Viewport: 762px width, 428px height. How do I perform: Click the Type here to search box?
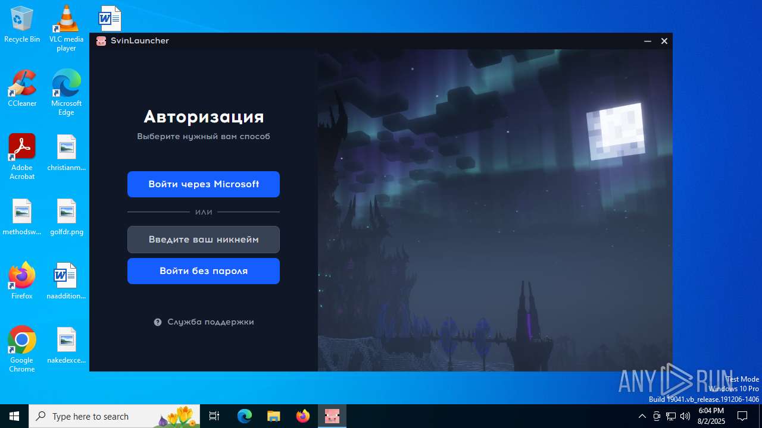114,416
